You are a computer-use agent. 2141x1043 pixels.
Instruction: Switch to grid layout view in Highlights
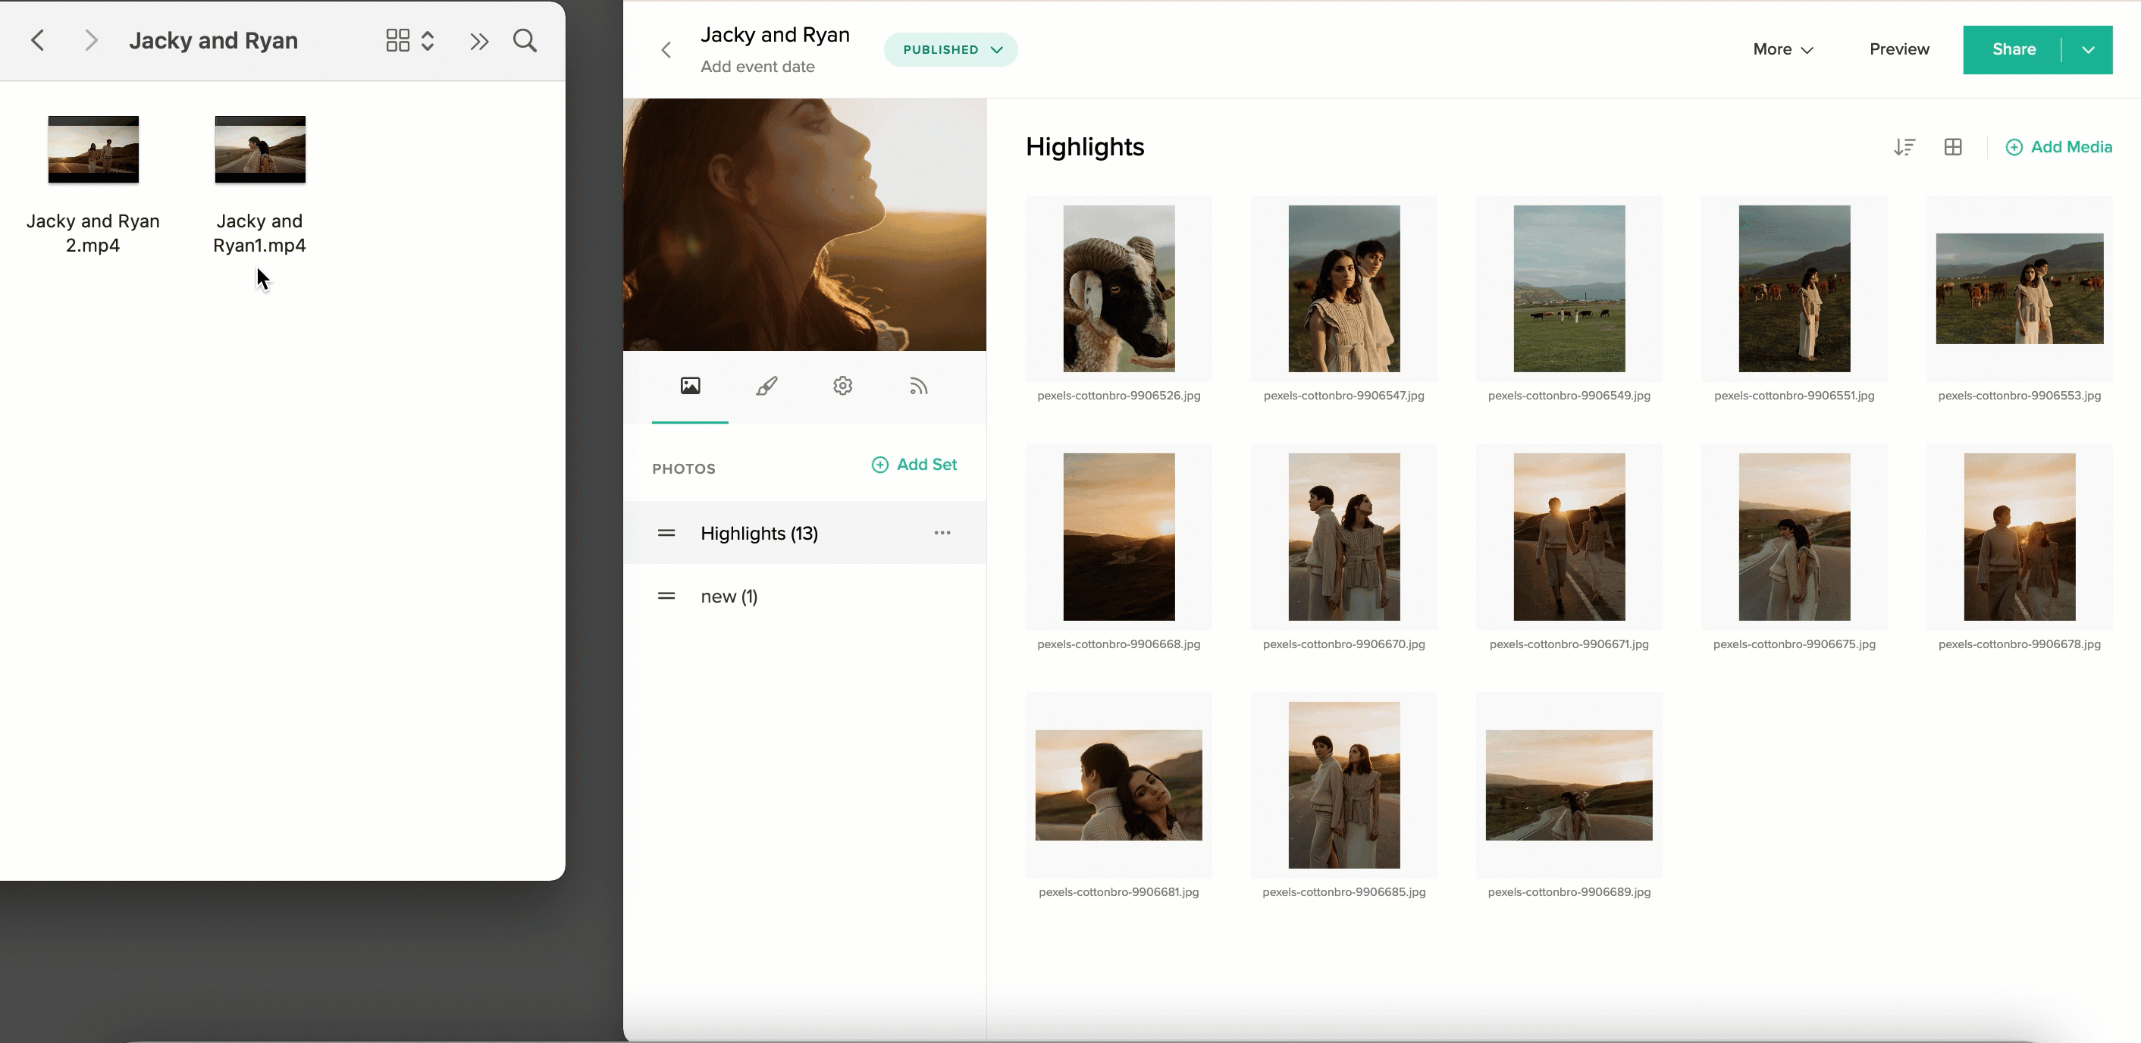point(1953,146)
